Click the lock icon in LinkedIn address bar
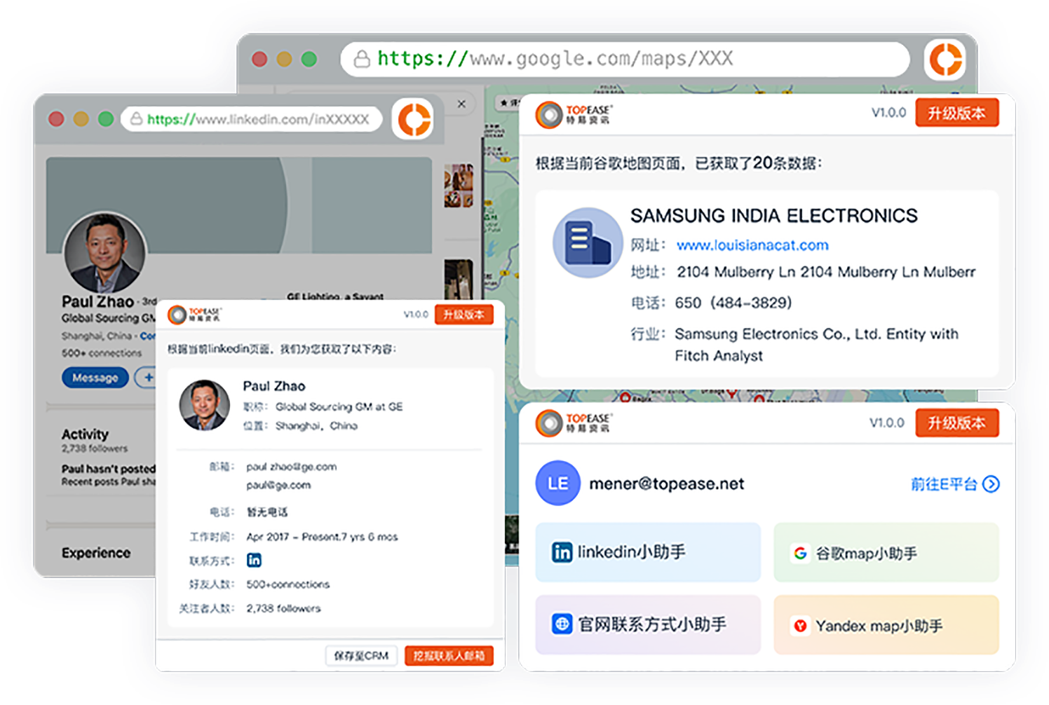Image resolution: width=1049 pixels, height=705 pixels. (x=136, y=119)
